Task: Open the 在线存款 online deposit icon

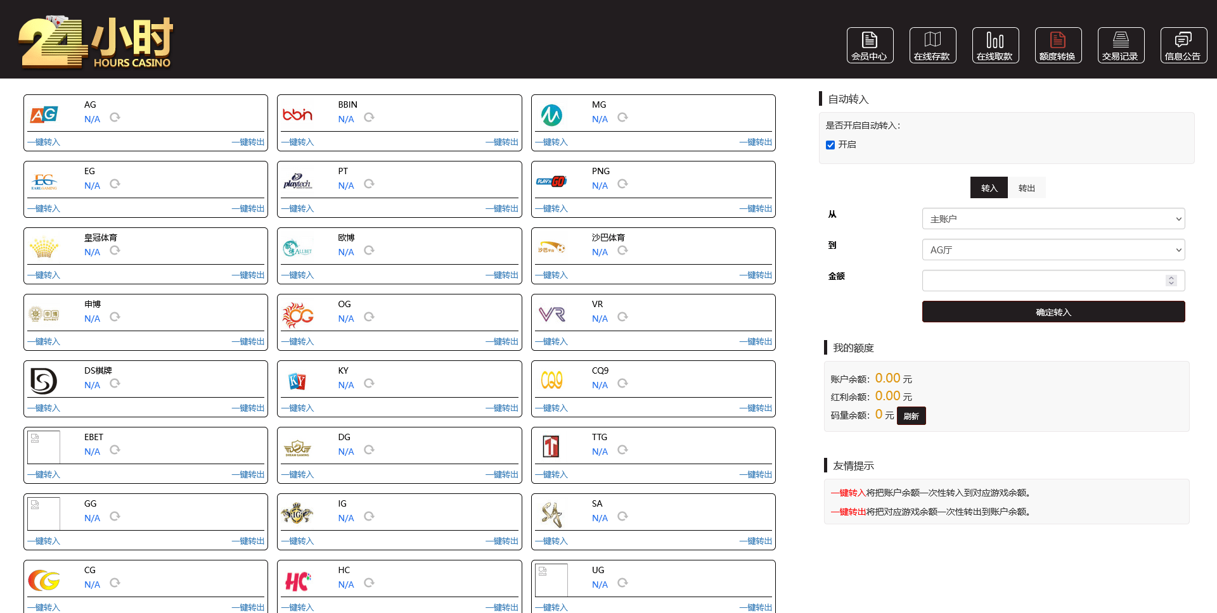Action: (x=932, y=45)
